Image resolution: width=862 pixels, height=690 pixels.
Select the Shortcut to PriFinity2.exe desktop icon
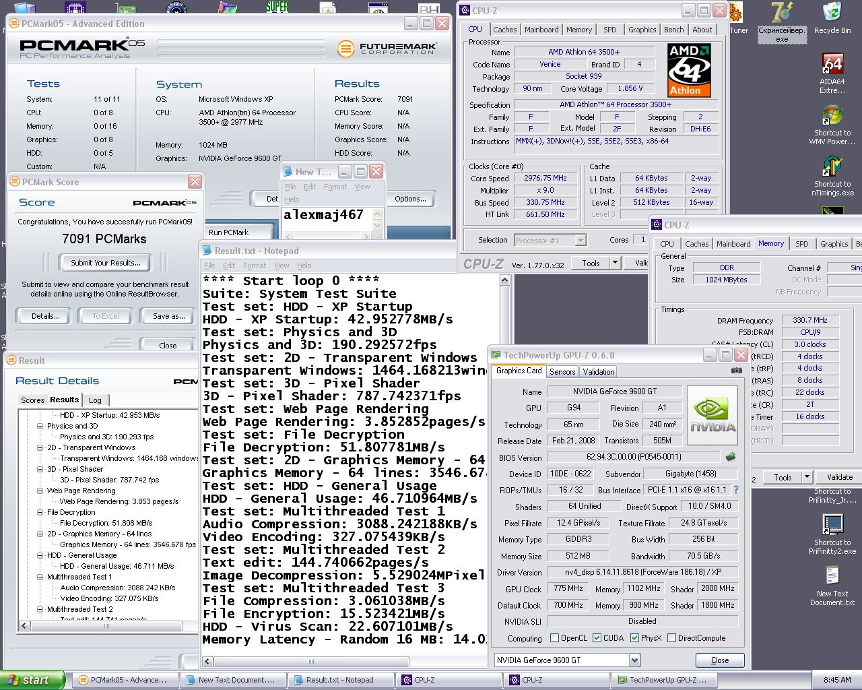point(832,534)
